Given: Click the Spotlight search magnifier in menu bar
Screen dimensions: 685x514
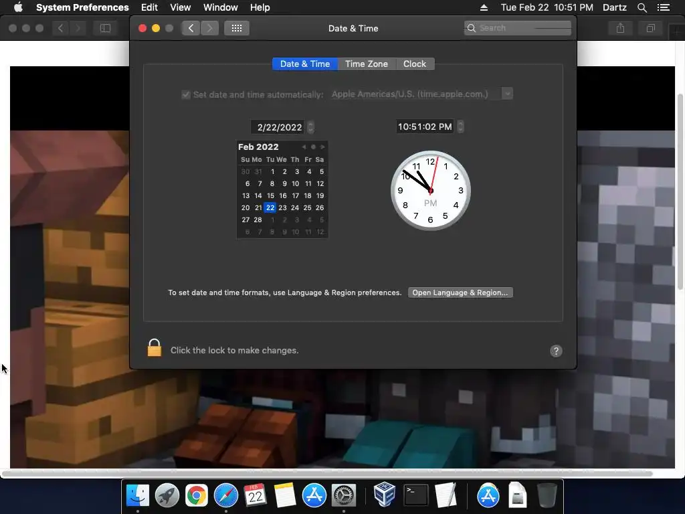Looking at the screenshot, I should (x=642, y=7).
